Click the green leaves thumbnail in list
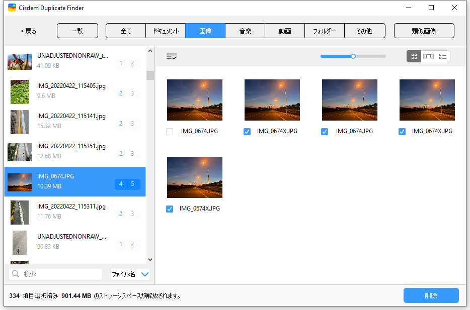 pyautogui.click(x=20, y=92)
